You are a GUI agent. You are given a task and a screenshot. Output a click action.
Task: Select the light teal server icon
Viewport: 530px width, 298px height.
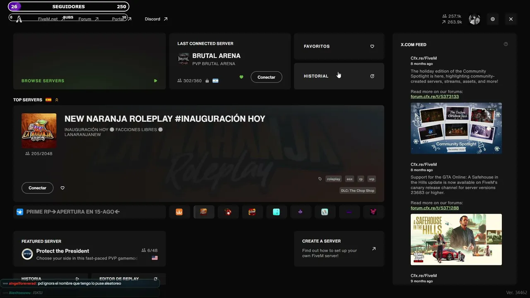[325, 212]
